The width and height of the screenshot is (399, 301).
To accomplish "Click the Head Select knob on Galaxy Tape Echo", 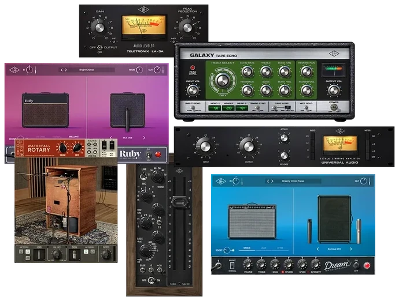I will 223,80.
